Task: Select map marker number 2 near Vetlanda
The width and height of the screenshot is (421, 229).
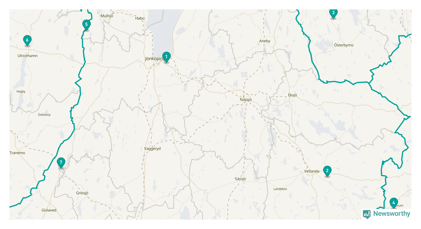Action: (327, 171)
